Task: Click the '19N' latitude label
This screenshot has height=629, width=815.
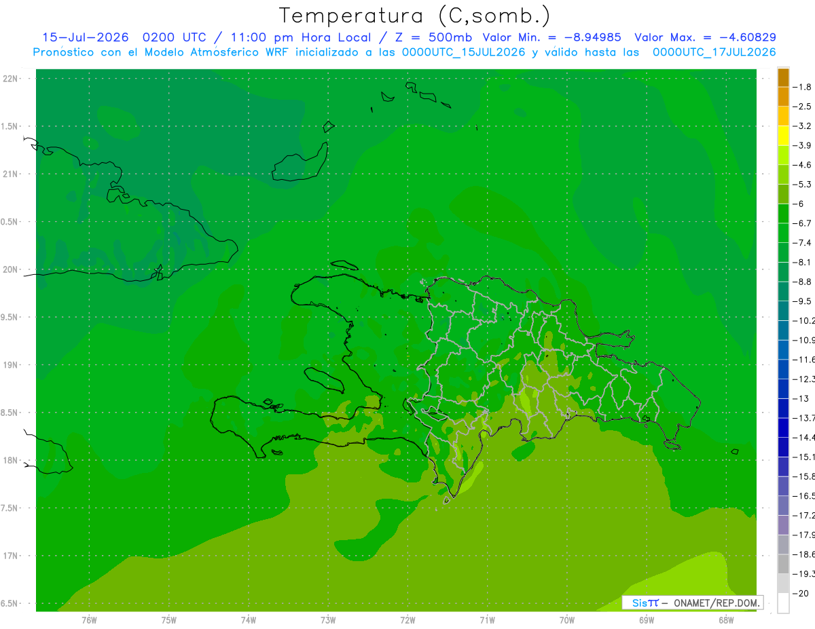Action: click(x=11, y=365)
